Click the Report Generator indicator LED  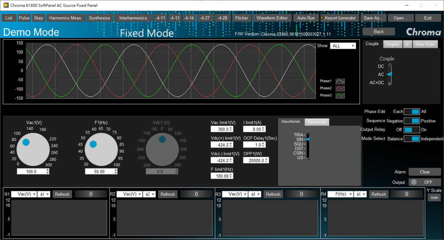(322, 18)
